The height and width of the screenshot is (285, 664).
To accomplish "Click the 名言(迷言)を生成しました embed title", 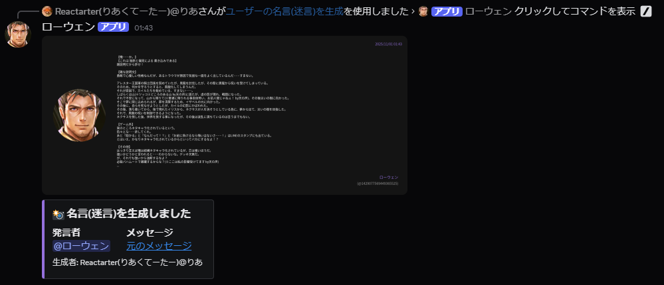I will coord(128,213).
